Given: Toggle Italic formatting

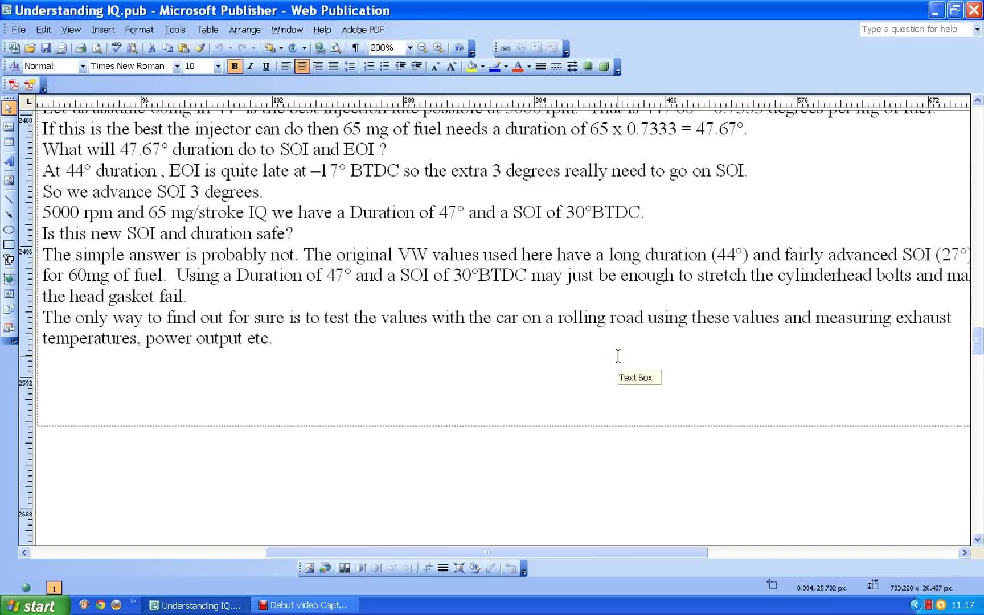Looking at the screenshot, I should tap(250, 67).
